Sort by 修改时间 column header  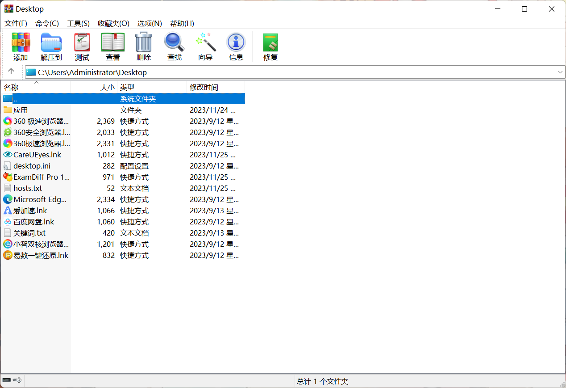pyautogui.click(x=216, y=87)
